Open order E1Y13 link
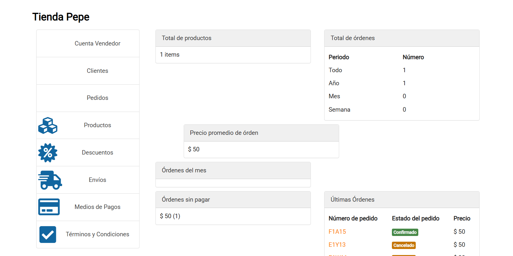 pyautogui.click(x=337, y=245)
